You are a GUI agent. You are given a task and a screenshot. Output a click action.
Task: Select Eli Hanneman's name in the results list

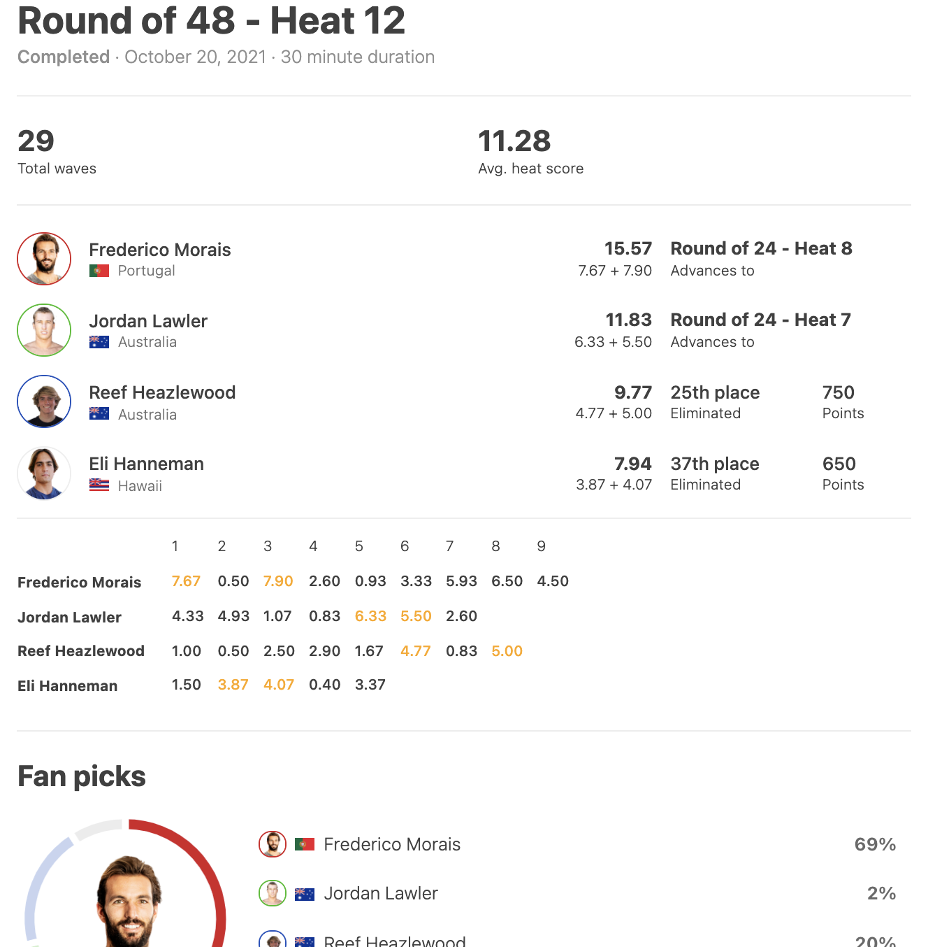[x=147, y=464]
